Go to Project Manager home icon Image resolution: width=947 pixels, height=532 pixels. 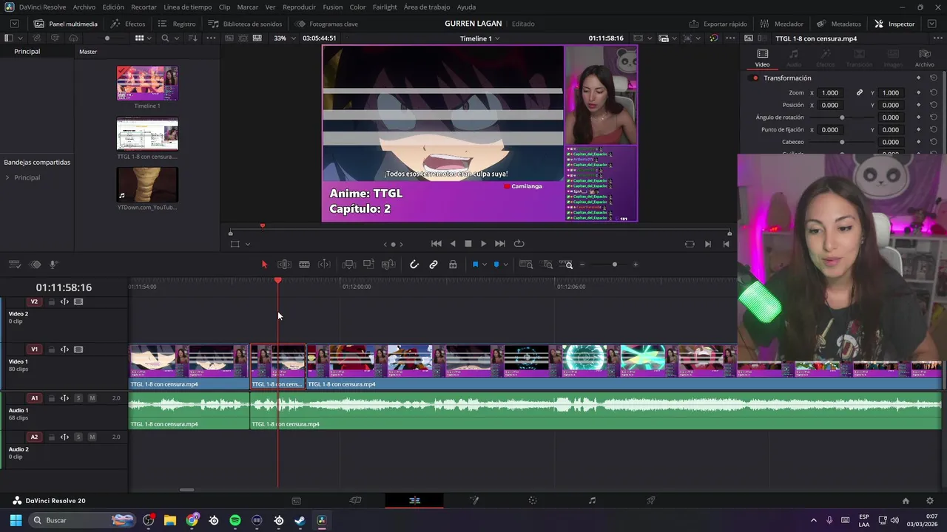(x=906, y=500)
